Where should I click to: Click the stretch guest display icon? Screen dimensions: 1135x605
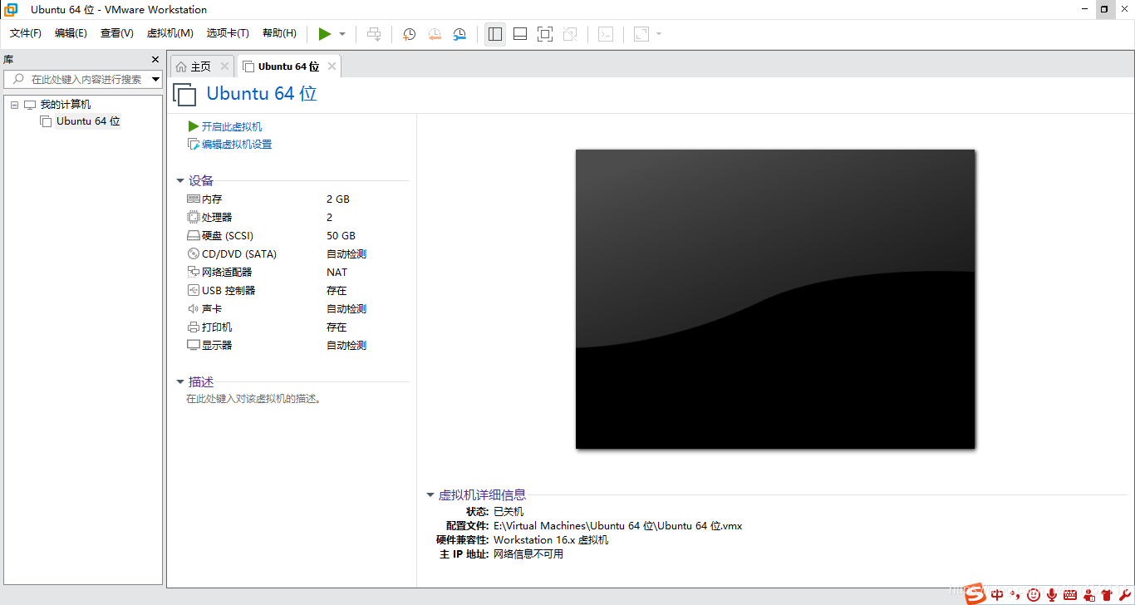coord(641,34)
